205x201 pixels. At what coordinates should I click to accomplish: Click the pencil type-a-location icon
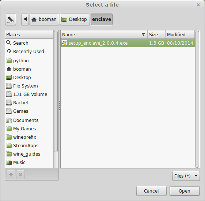point(11,19)
